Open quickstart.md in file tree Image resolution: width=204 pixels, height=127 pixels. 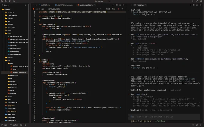click(x=14, y=48)
